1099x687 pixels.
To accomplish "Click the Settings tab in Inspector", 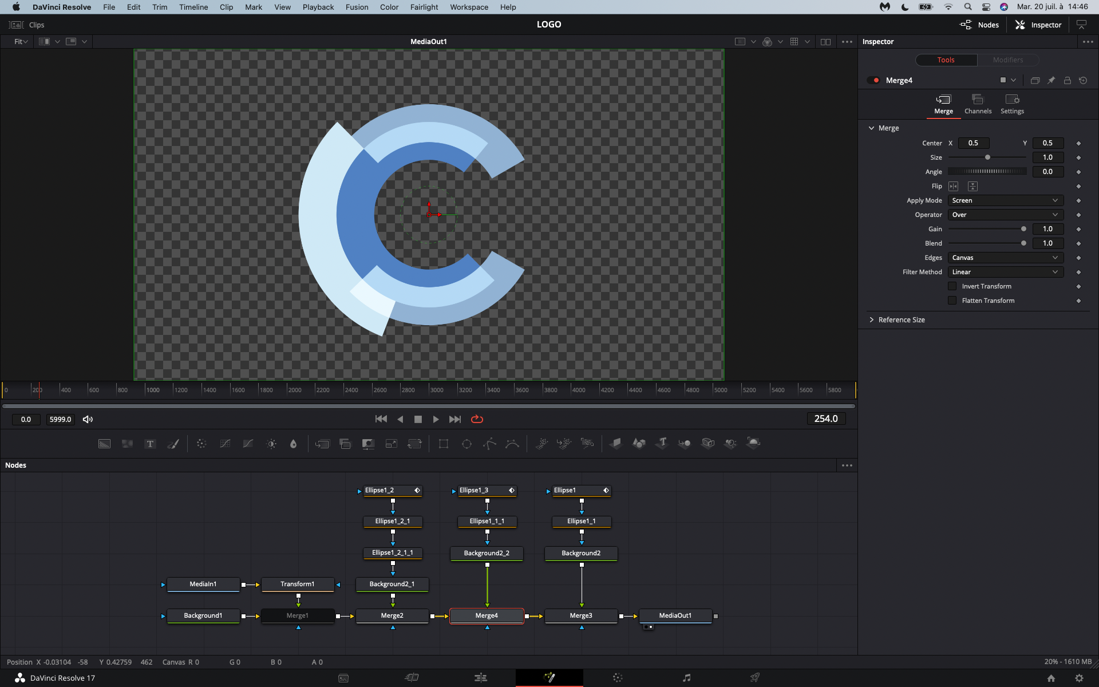I will (x=1012, y=104).
